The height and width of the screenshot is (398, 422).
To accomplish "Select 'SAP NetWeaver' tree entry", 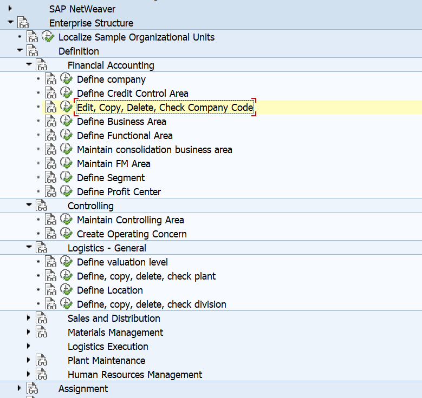I will 82,9.
